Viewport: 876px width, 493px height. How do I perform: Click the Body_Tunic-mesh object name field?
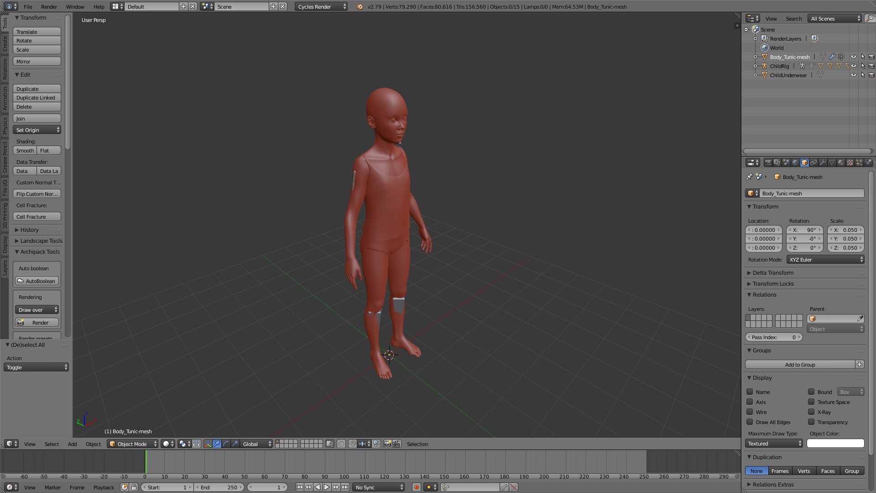pyautogui.click(x=812, y=193)
